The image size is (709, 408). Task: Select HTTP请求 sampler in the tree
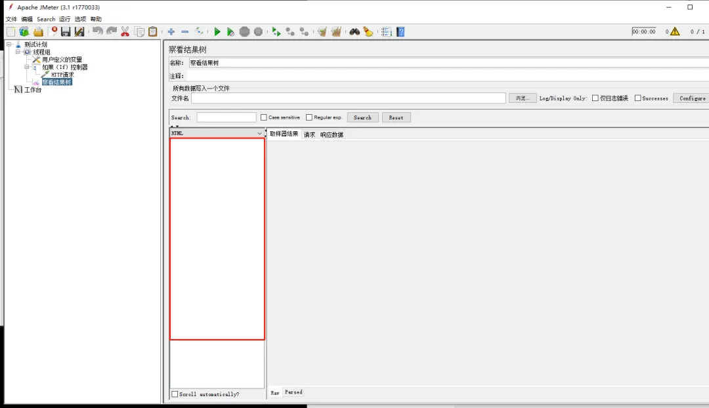tap(62, 75)
